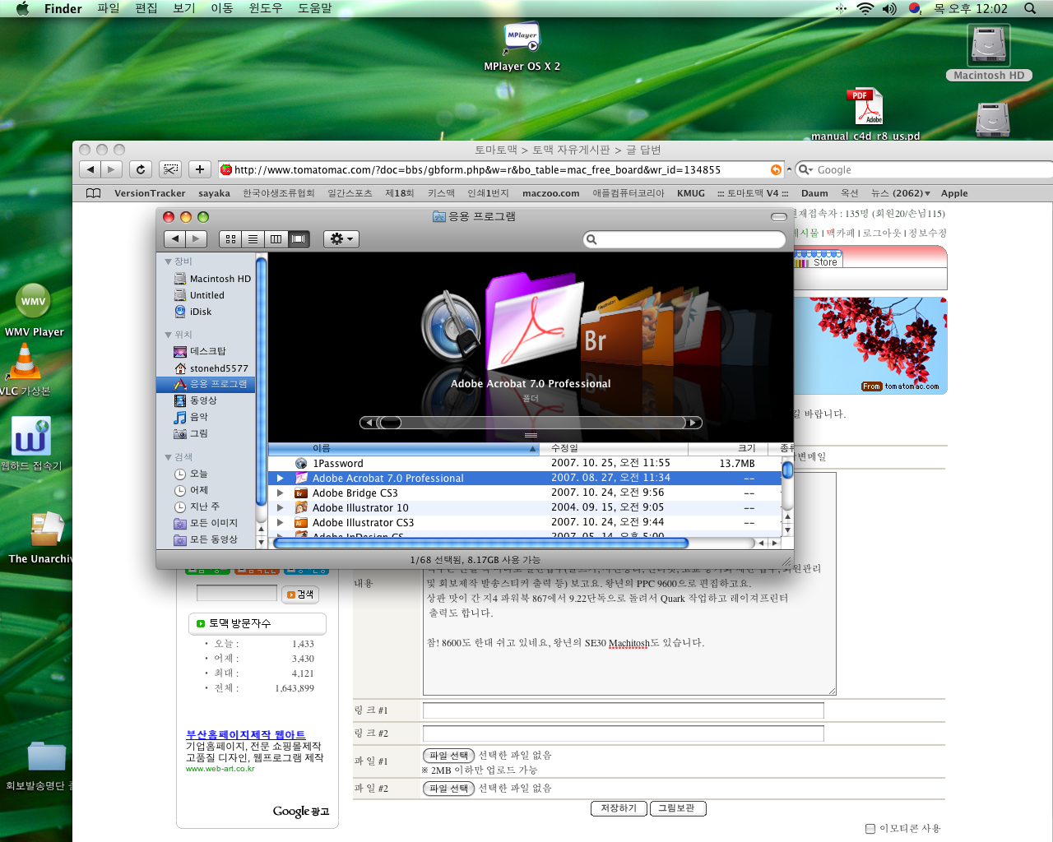Expand Adobe Bridge CS3 folder triangle

[281, 493]
